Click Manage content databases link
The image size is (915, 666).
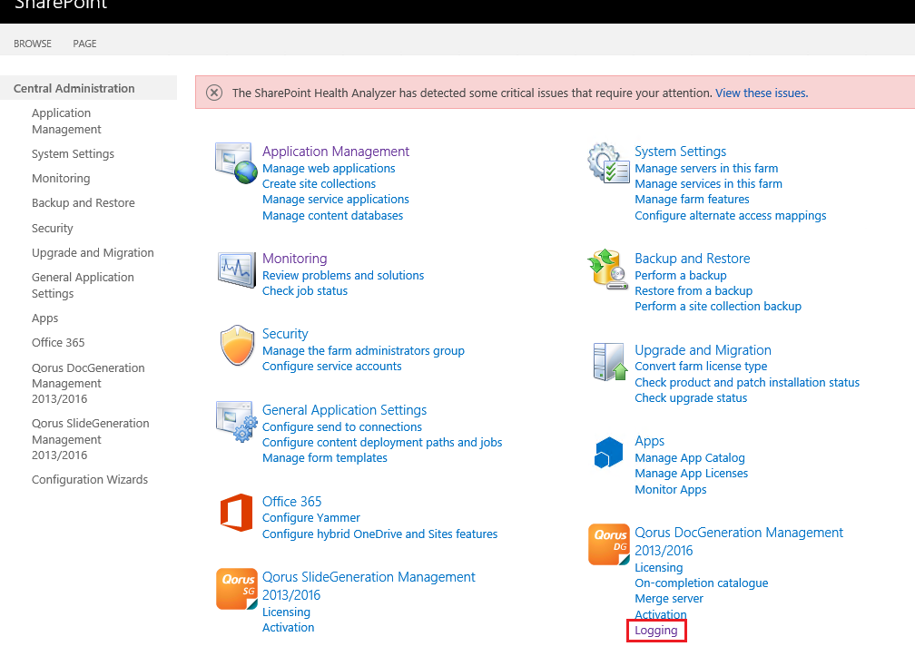point(332,216)
